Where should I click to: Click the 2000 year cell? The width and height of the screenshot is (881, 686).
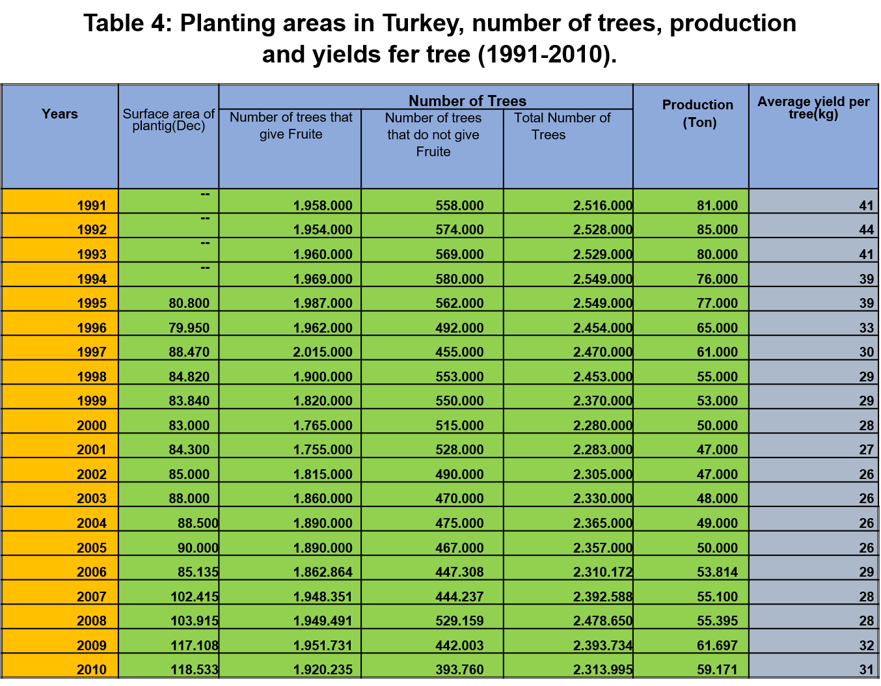point(91,426)
